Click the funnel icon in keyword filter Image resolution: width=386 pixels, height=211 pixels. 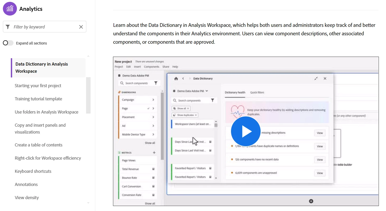8,27
